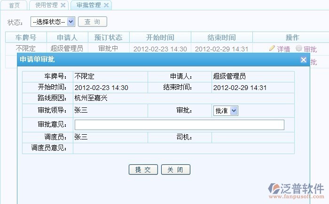Click the gear 审批 icon in first row
Image resolution: width=329 pixels, height=204 pixels.
pyautogui.click(x=298, y=49)
